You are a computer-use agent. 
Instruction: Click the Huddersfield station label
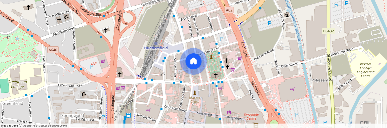pyautogui.click(x=156, y=48)
